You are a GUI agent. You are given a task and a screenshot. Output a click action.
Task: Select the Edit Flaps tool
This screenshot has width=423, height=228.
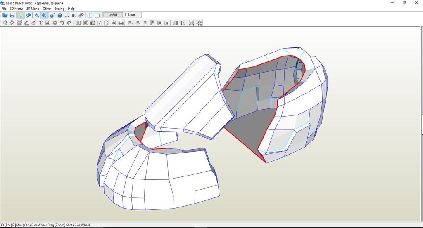[33, 23]
